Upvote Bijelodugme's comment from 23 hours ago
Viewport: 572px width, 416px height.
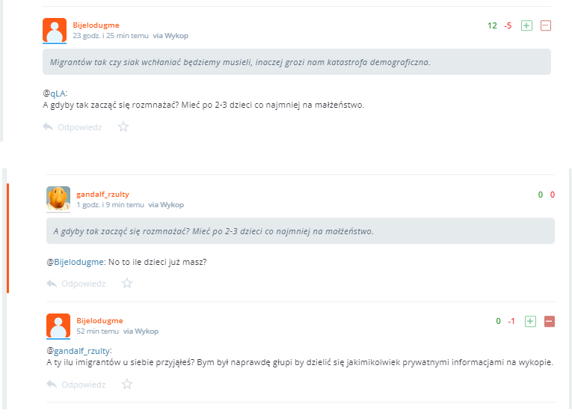526,25
